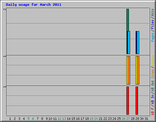
Task: Click the Files legend label
Action: (152, 24)
